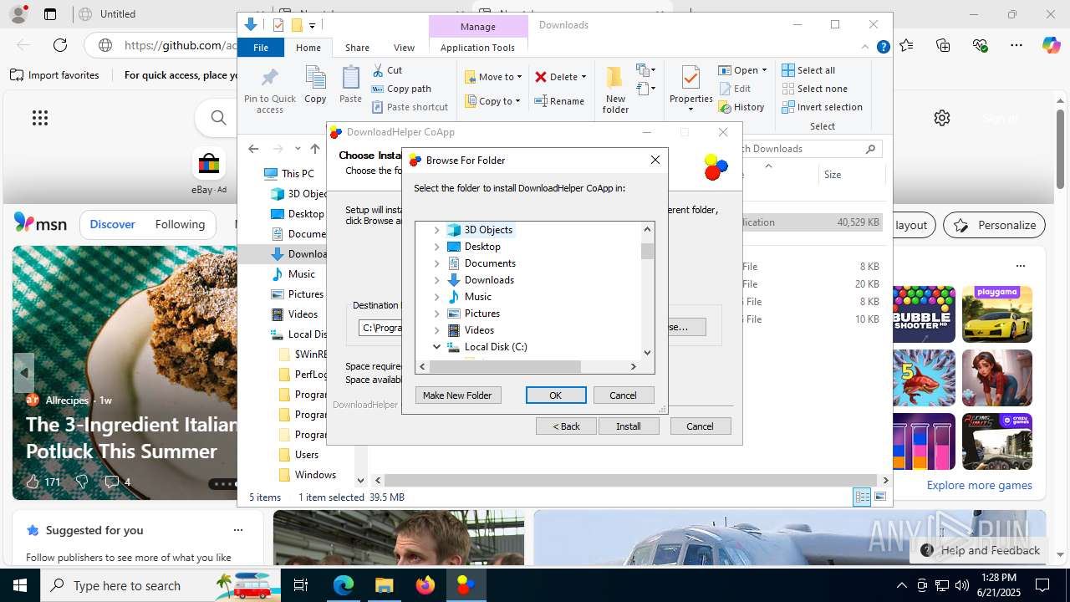Close the Browse For Folder dialog
The image size is (1070, 602).
pos(655,160)
